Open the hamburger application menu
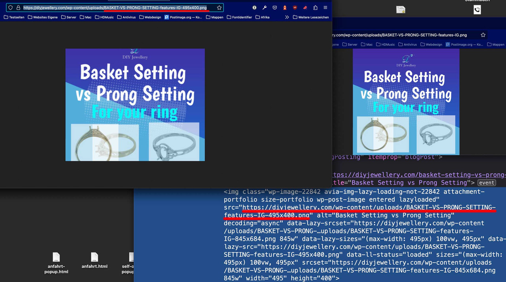 pyautogui.click(x=325, y=8)
